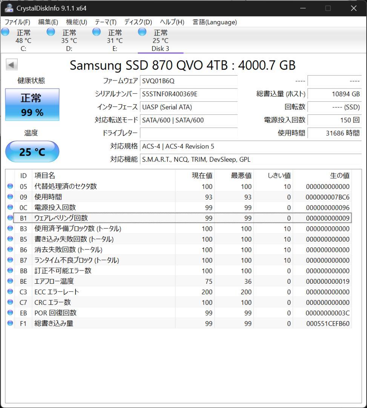Click status dot of attribute B5 row
Screen dimensions: 367x408
point(10,239)
